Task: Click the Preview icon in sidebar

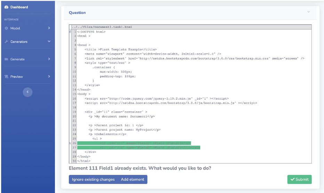Action: pyautogui.click(x=6, y=77)
